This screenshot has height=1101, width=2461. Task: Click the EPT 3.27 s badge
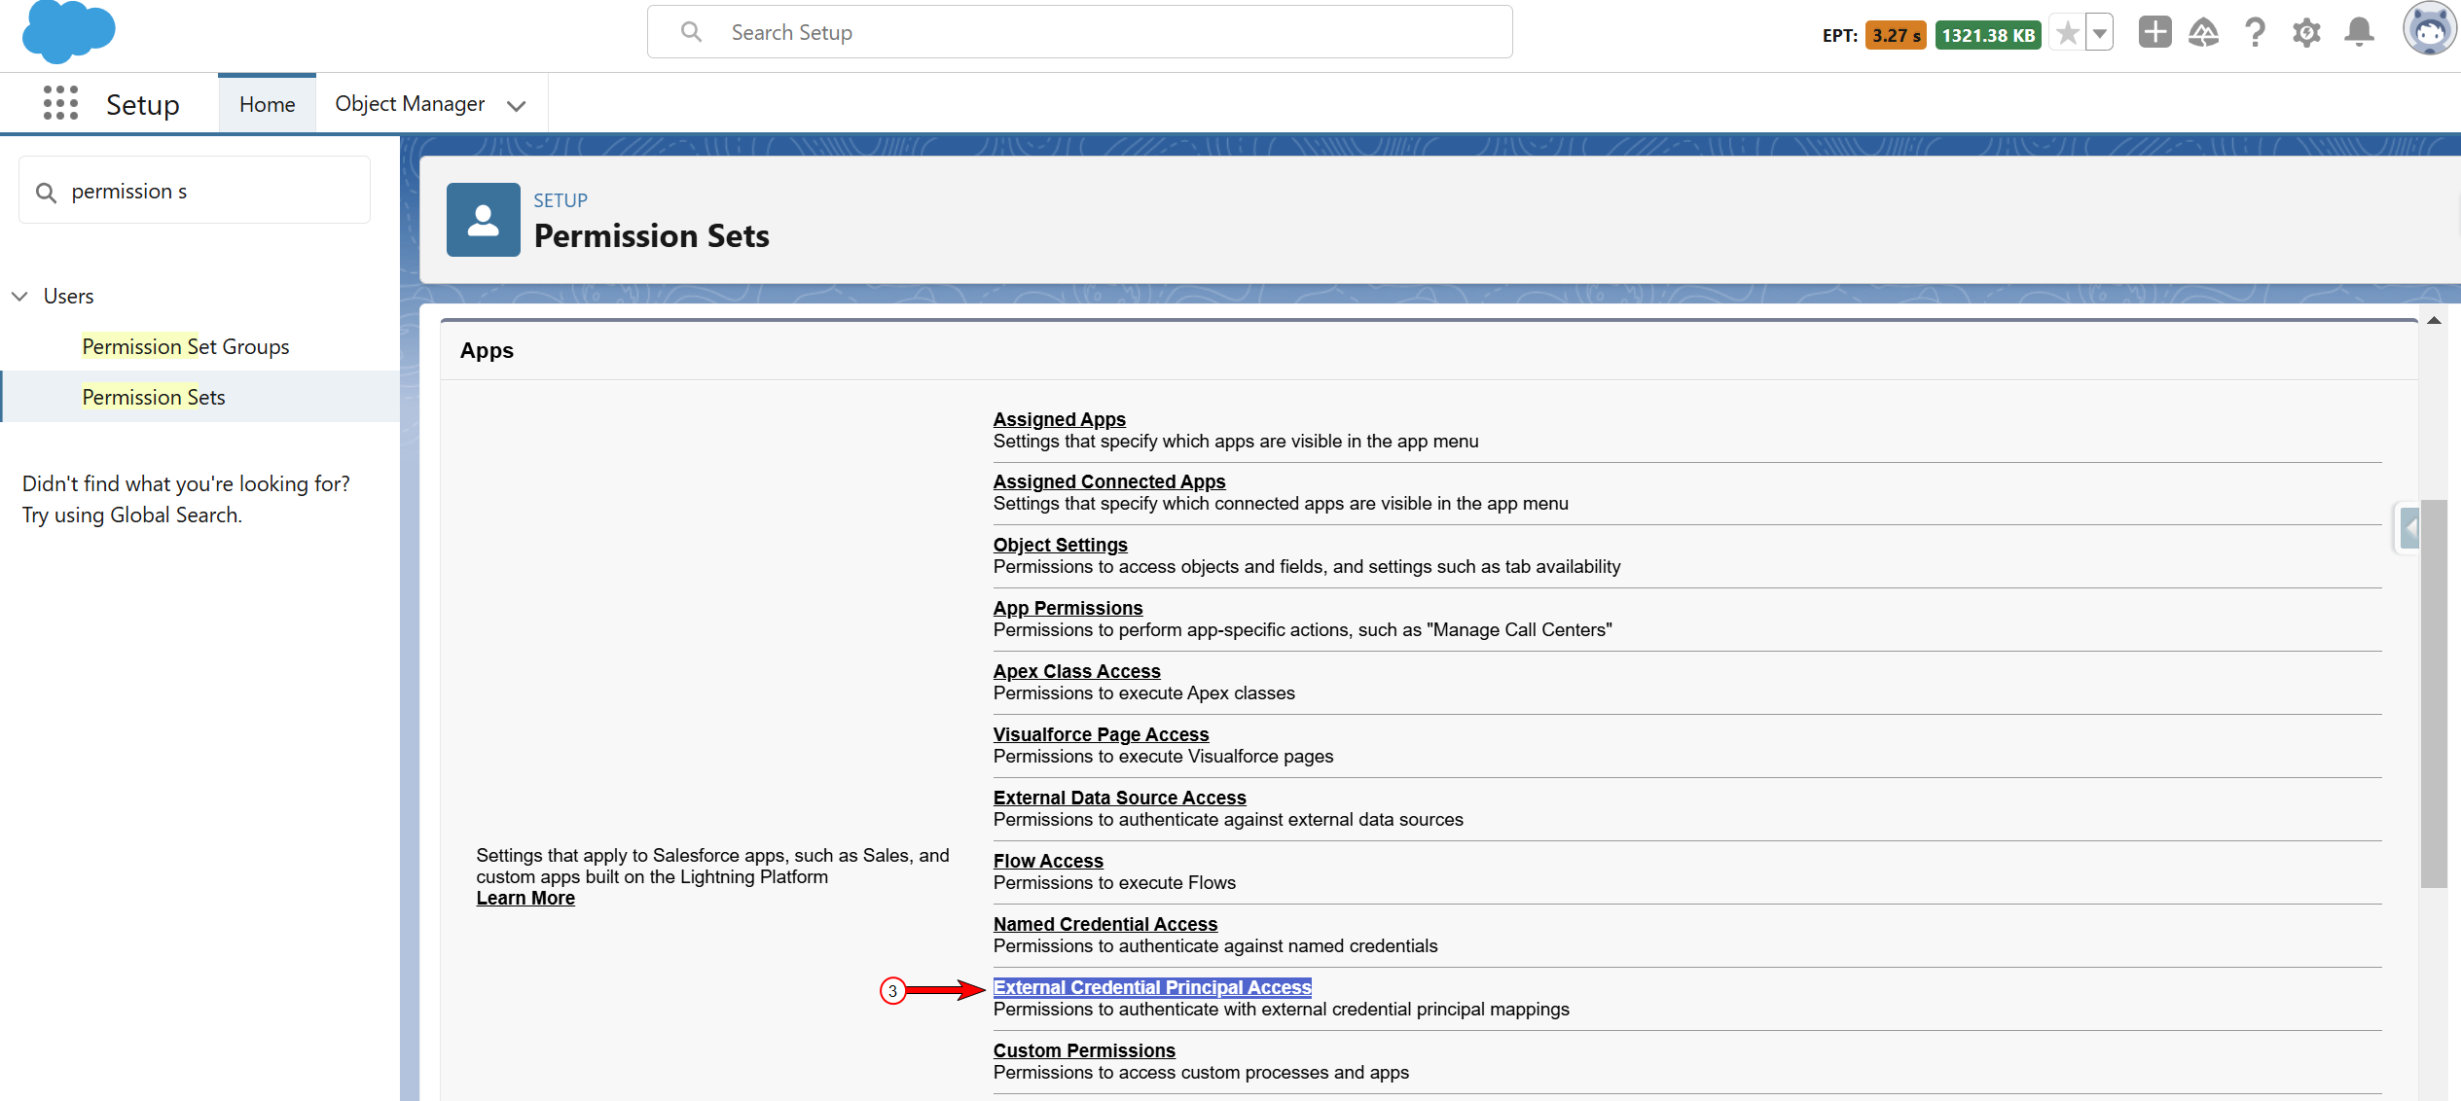(x=1895, y=36)
